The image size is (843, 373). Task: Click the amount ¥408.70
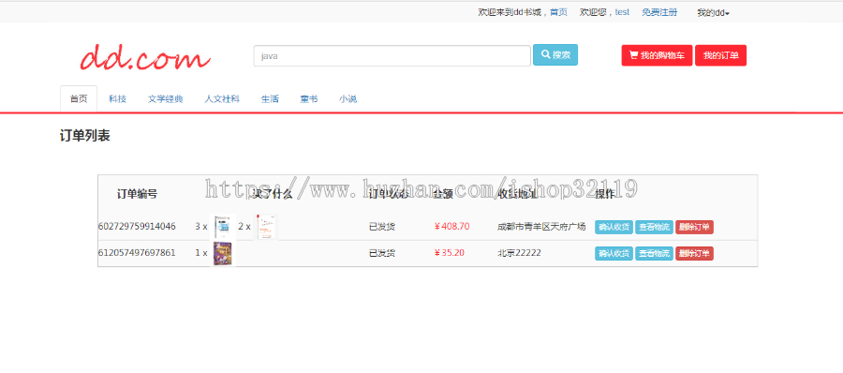tap(451, 227)
